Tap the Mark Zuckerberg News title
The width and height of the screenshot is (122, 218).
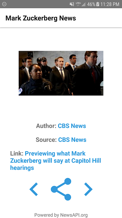[x=41, y=18]
